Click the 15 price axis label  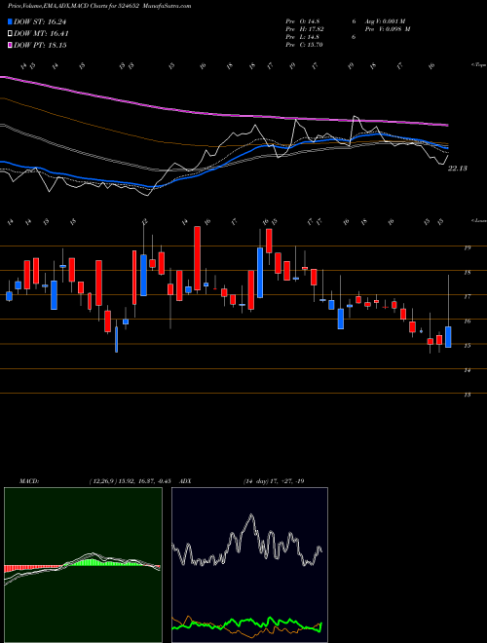(467, 346)
